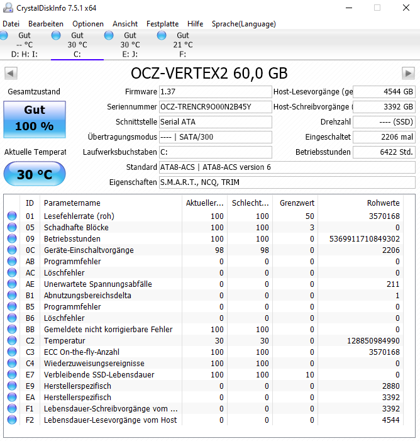Click Host-Lesevorgänge value 4544 GB

384,92
